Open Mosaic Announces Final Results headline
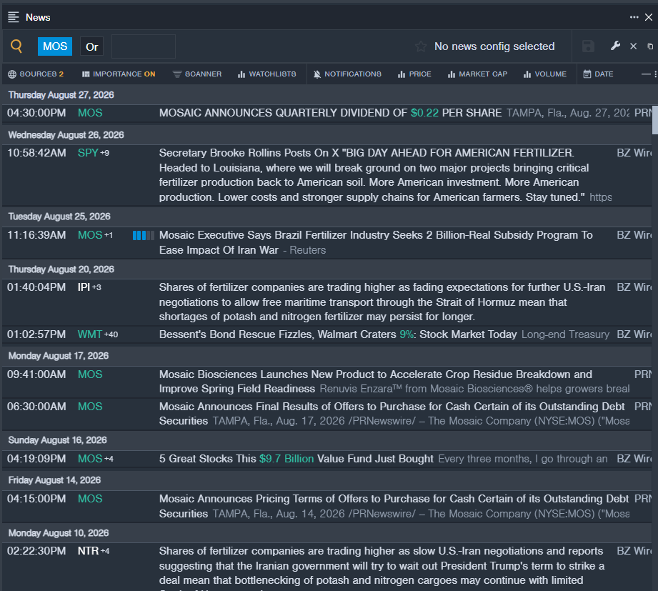The height and width of the screenshot is (591, 658). 392,414
